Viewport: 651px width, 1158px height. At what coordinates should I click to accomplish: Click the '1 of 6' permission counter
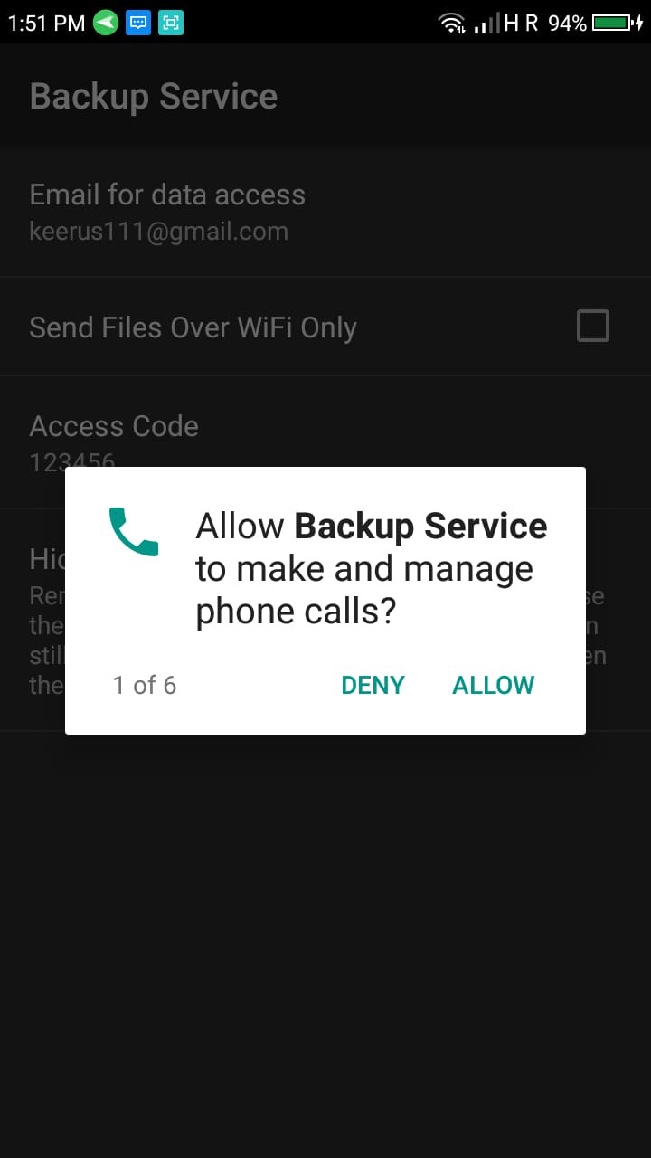click(145, 686)
